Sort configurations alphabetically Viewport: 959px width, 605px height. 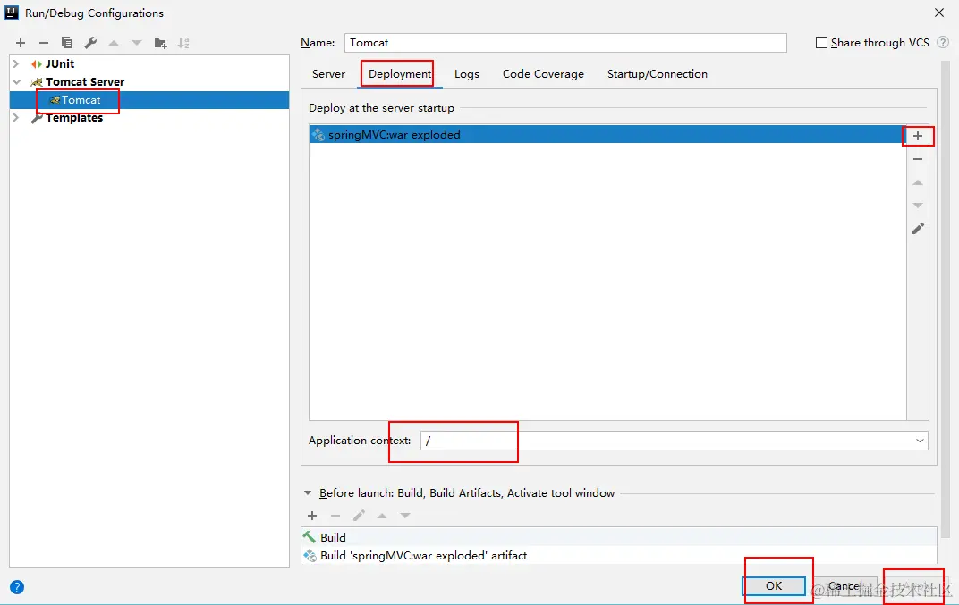[183, 43]
